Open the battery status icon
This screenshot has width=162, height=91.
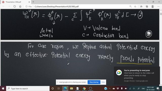(x=126, y=88)
